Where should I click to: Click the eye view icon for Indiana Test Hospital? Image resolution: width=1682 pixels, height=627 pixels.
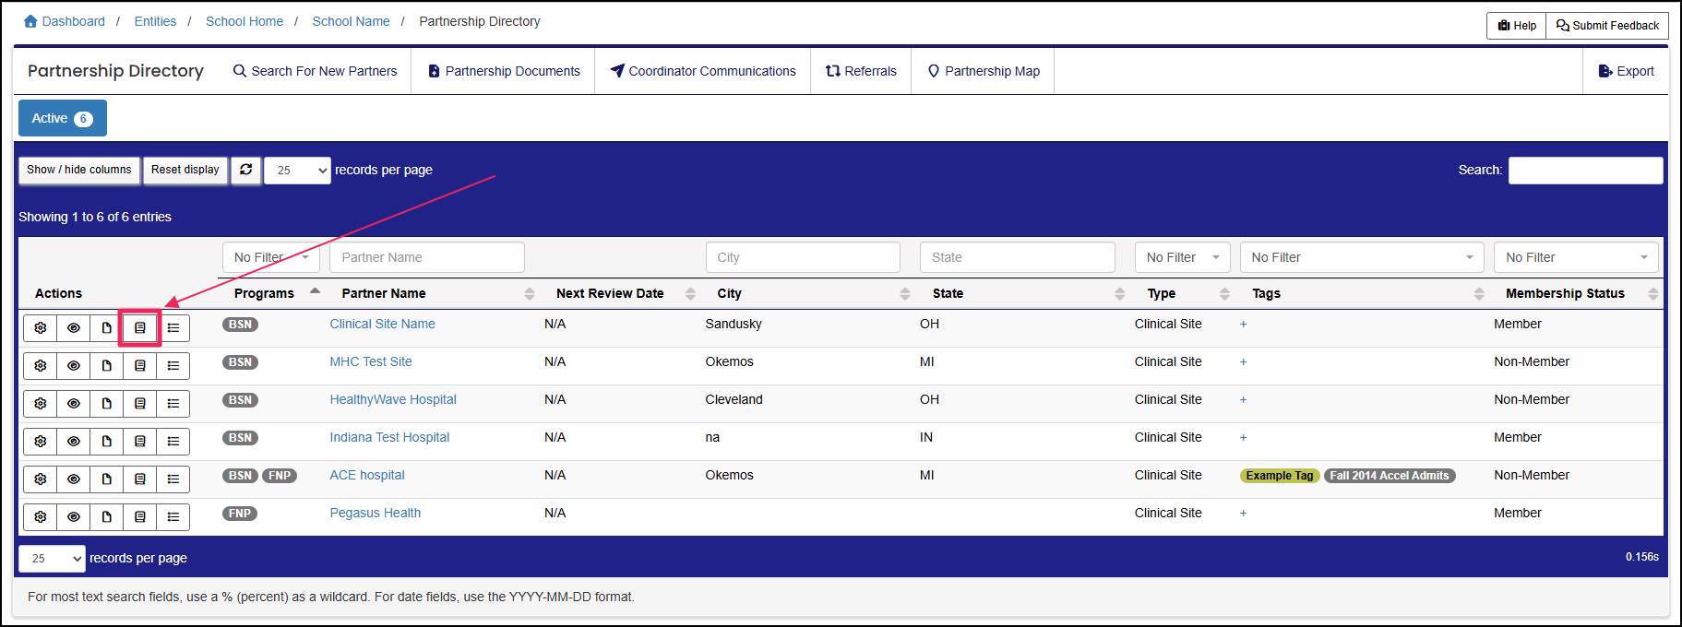point(74,442)
